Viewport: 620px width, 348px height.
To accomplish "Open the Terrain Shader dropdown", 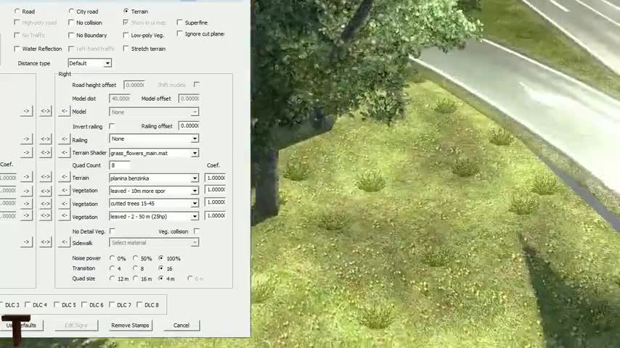I will click(154, 153).
